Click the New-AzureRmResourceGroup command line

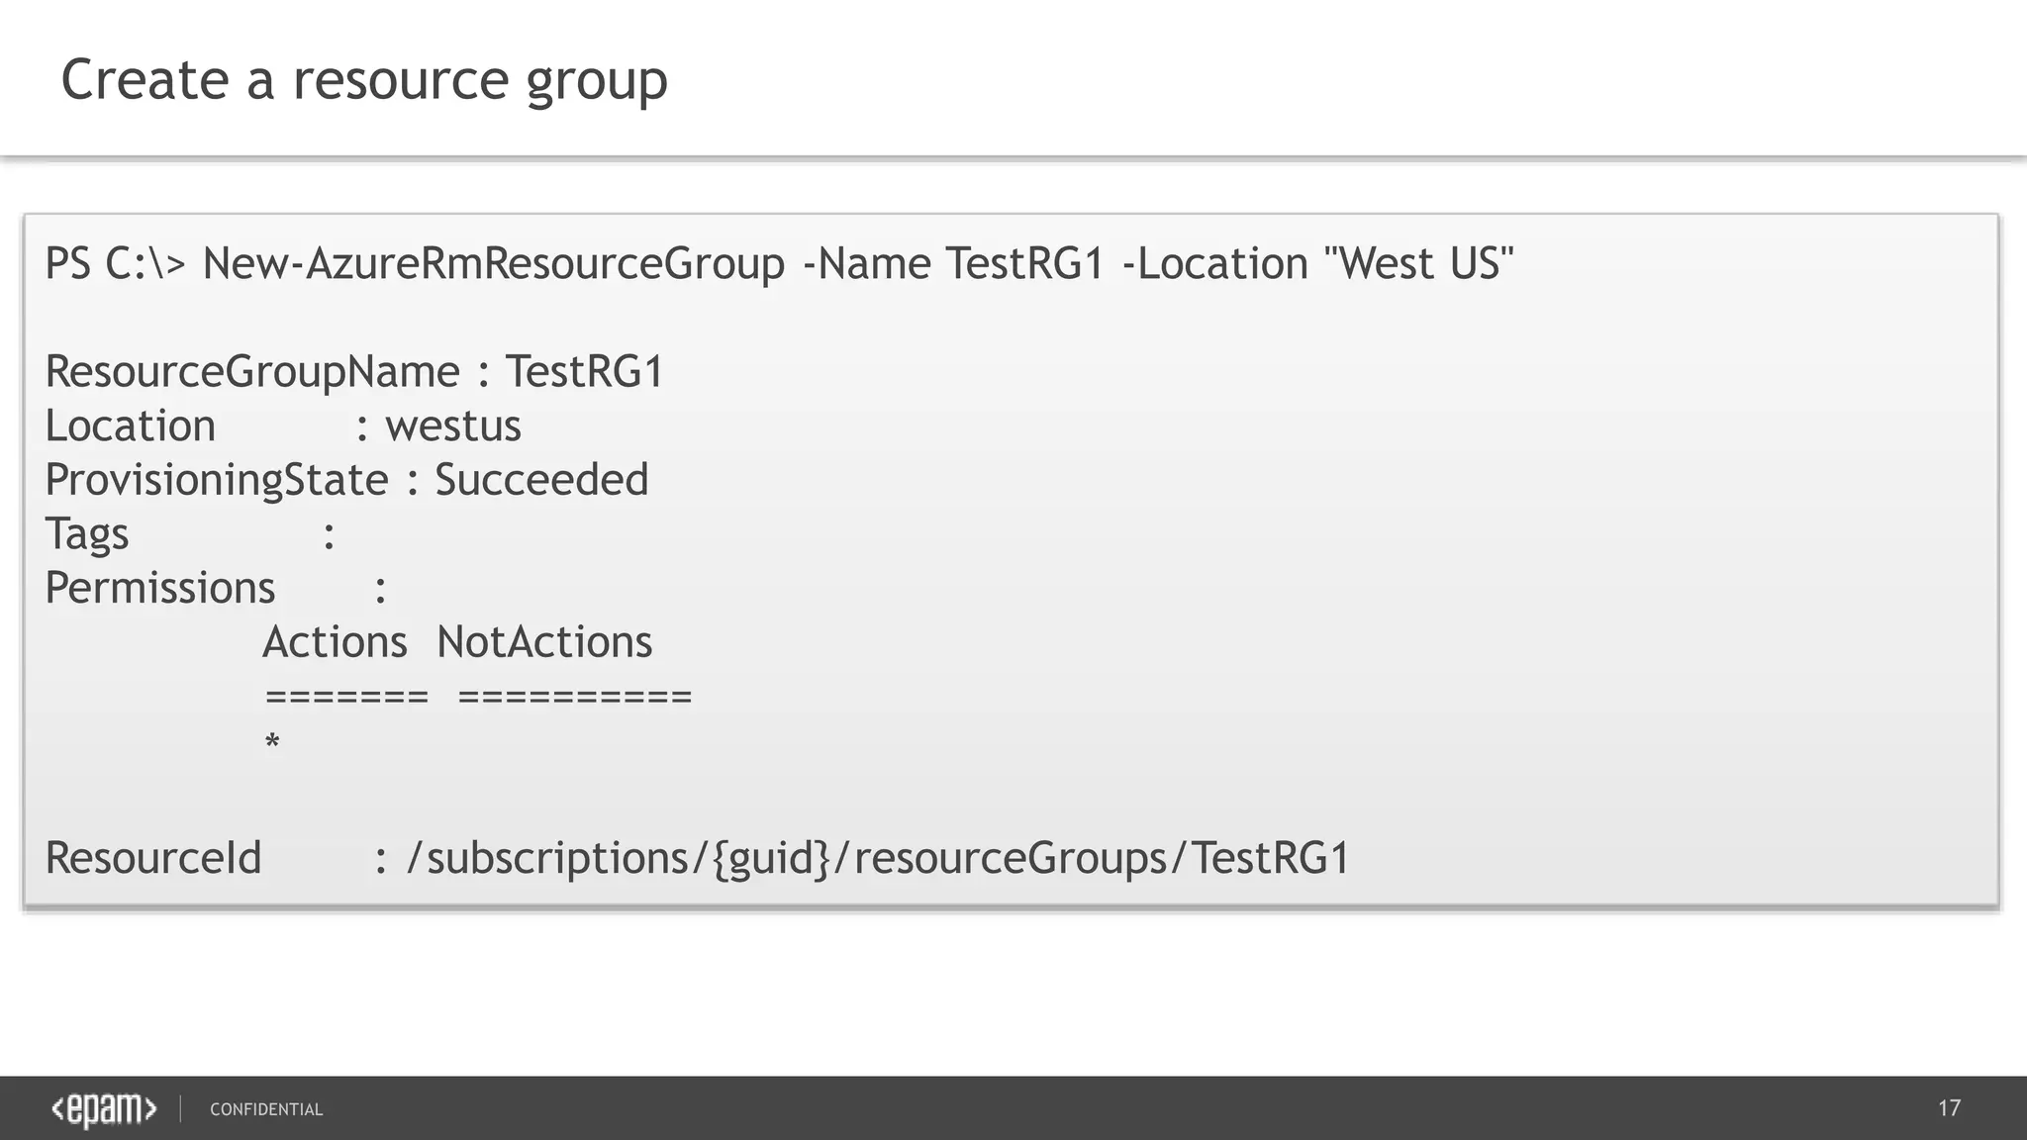point(780,264)
